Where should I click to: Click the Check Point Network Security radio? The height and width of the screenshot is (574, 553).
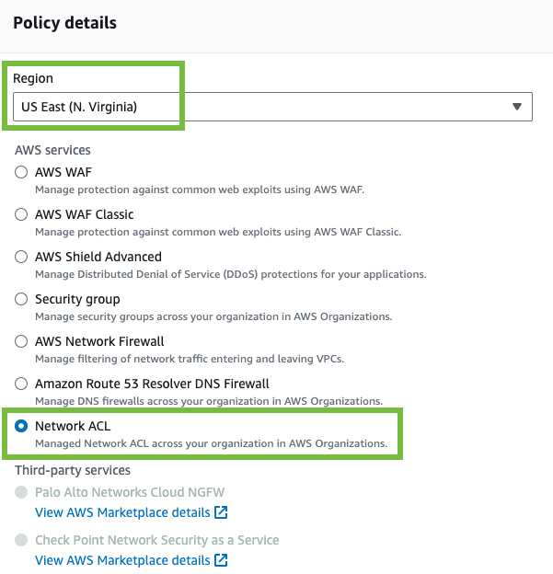[x=21, y=540]
